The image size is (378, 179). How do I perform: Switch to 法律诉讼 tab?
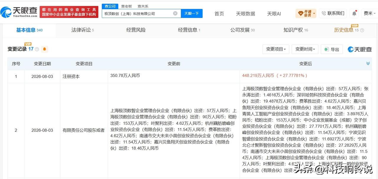click(x=83, y=30)
